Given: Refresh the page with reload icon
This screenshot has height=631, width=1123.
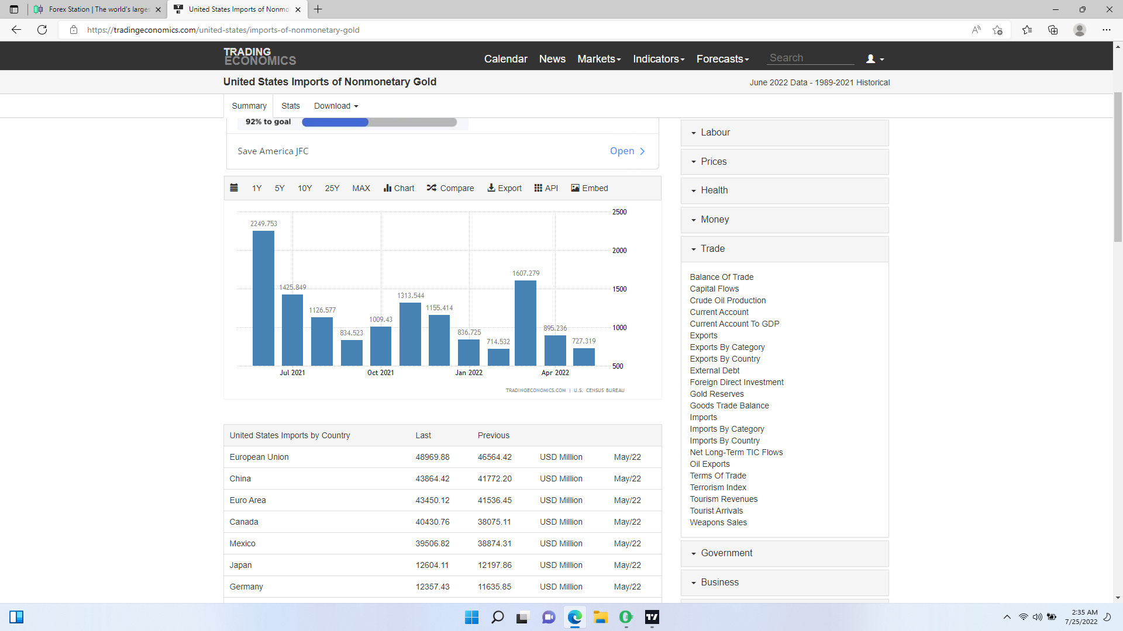Looking at the screenshot, I should tap(42, 30).
